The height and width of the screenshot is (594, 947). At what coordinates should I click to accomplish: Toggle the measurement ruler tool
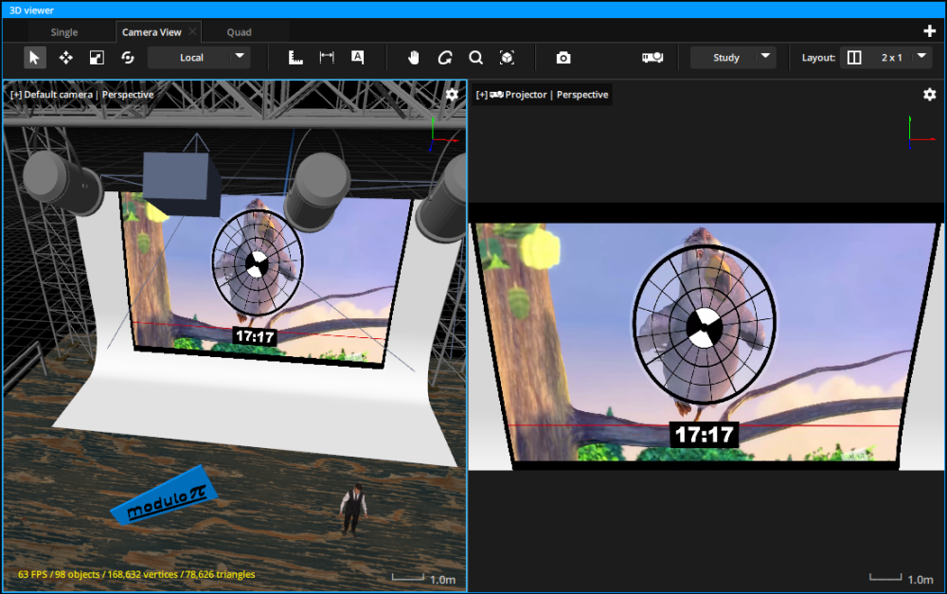[295, 57]
